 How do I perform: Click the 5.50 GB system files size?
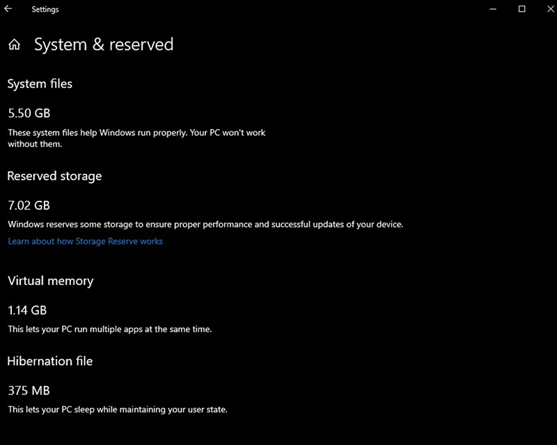click(29, 113)
